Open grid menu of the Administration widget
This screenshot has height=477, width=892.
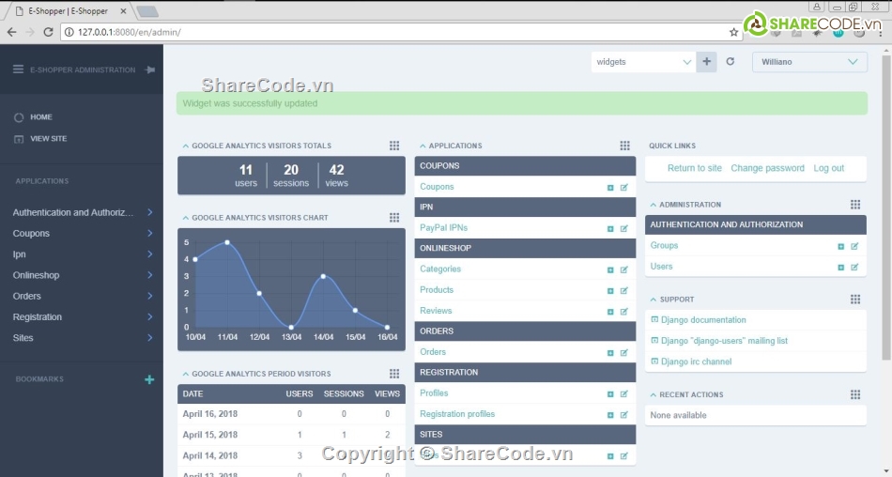855,205
